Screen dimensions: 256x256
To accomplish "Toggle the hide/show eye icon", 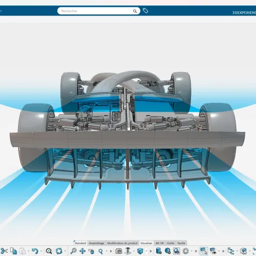I will coord(213,251).
